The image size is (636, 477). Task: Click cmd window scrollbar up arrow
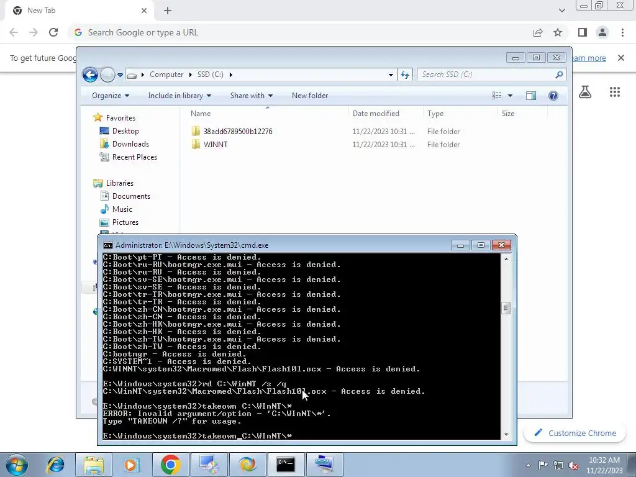coord(506,258)
